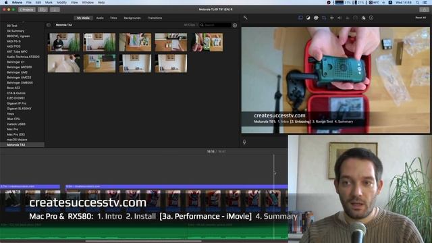Open the All Clips filter dropdown

pos(190,25)
